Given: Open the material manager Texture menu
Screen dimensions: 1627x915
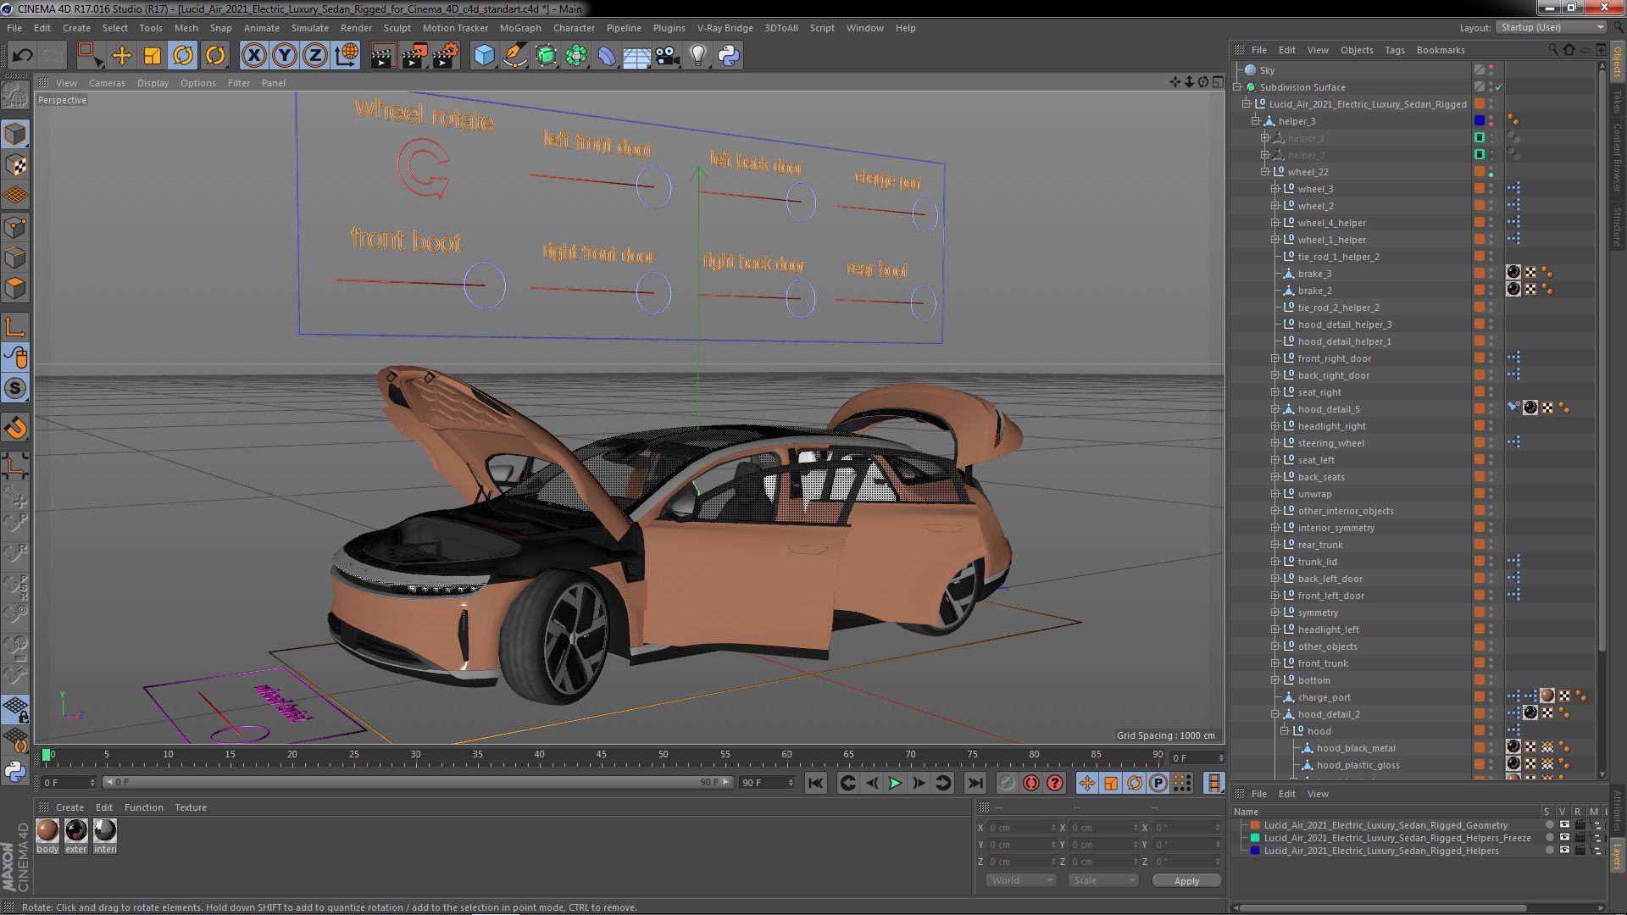Looking at the screenshot, I should pos(191,807).
